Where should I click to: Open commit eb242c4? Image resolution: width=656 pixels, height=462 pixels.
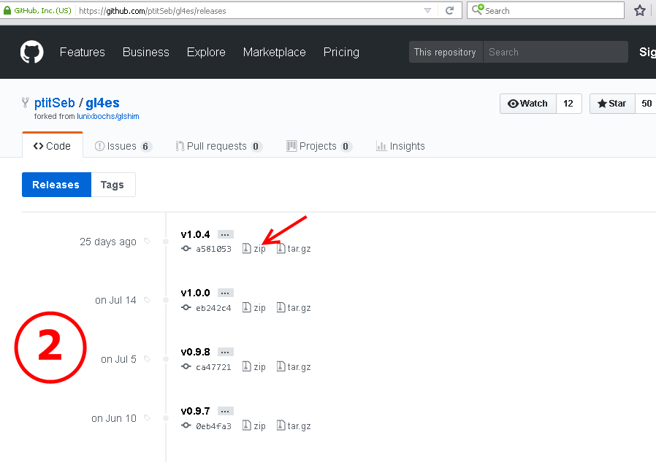pyautogui.click(x=213, y=308)
